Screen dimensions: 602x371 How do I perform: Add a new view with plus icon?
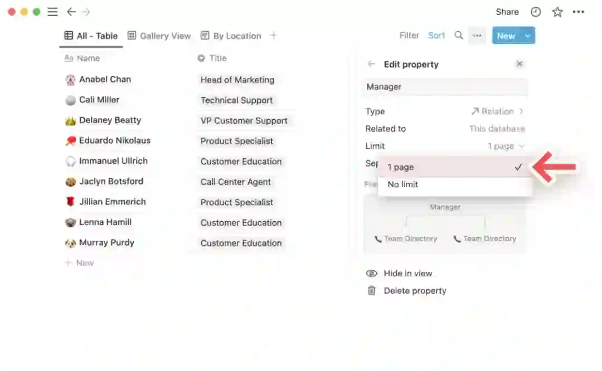273,36
